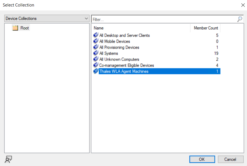Select the All Mobile Devices row

click(x=157, y=41)
